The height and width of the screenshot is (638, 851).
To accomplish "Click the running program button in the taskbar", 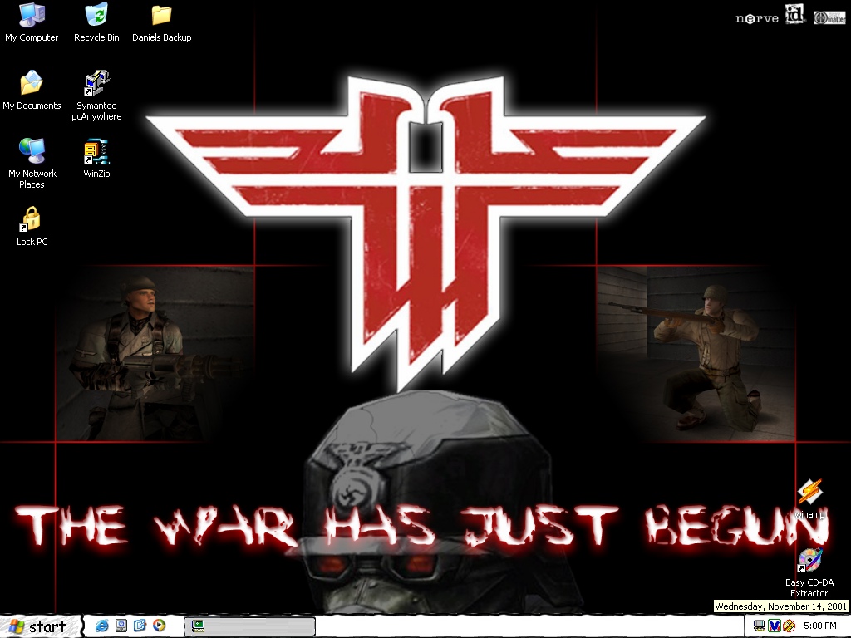I will click(x=249, y=626).
